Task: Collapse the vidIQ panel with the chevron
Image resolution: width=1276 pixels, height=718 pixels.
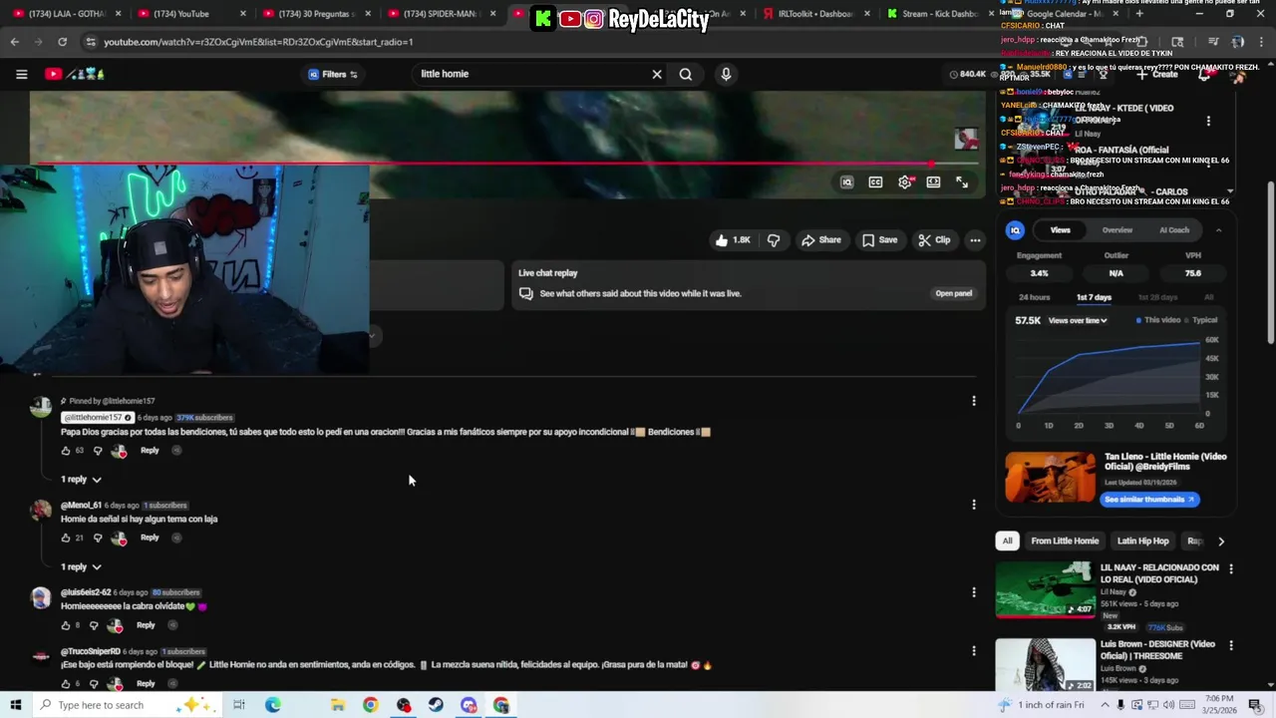Action: pos(1218,230)
